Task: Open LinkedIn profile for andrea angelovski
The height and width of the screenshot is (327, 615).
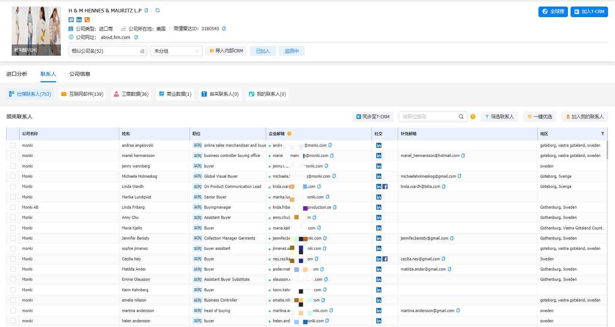Action: (379, 145)
